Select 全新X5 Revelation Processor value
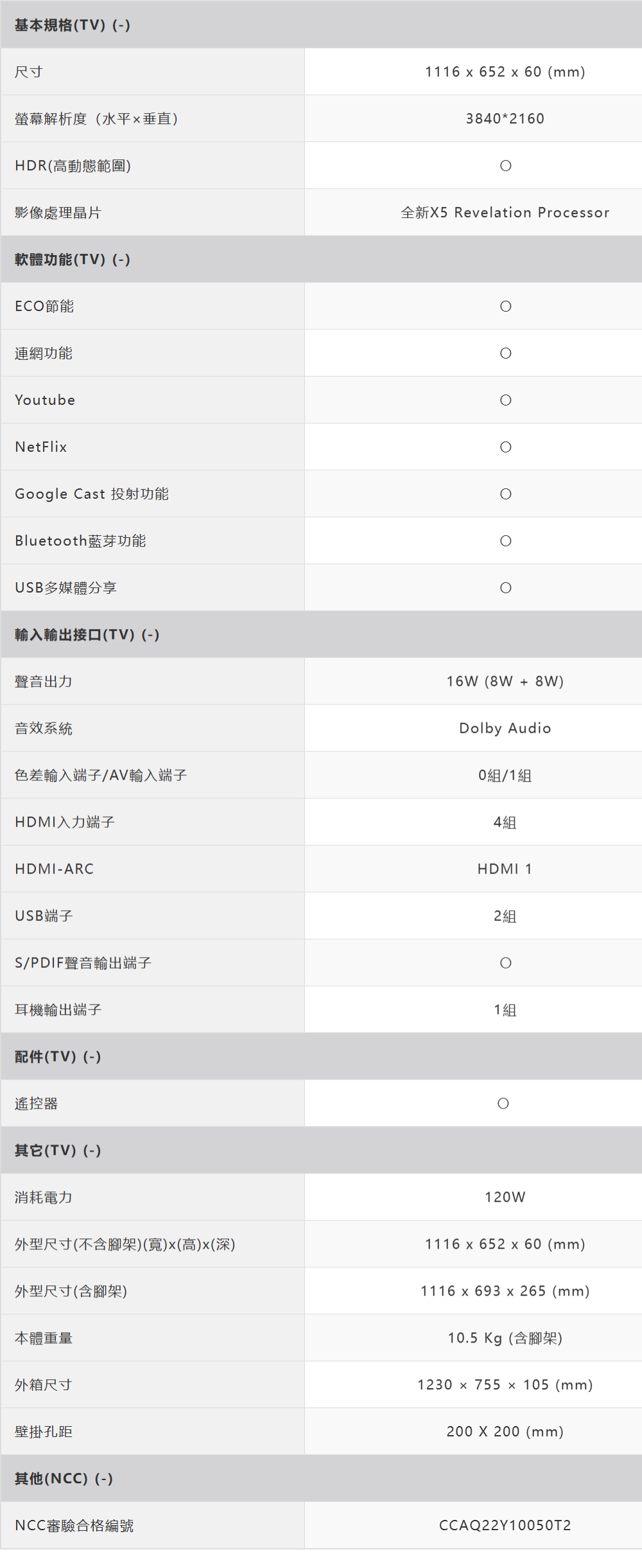642x1554 pixels. [x=505, y=213]
